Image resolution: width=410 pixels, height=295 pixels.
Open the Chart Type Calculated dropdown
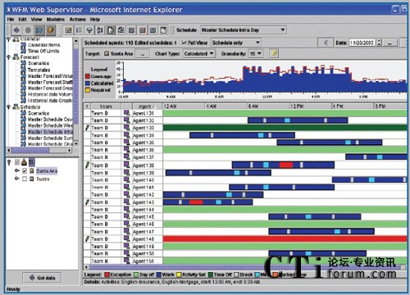[199, 53]
